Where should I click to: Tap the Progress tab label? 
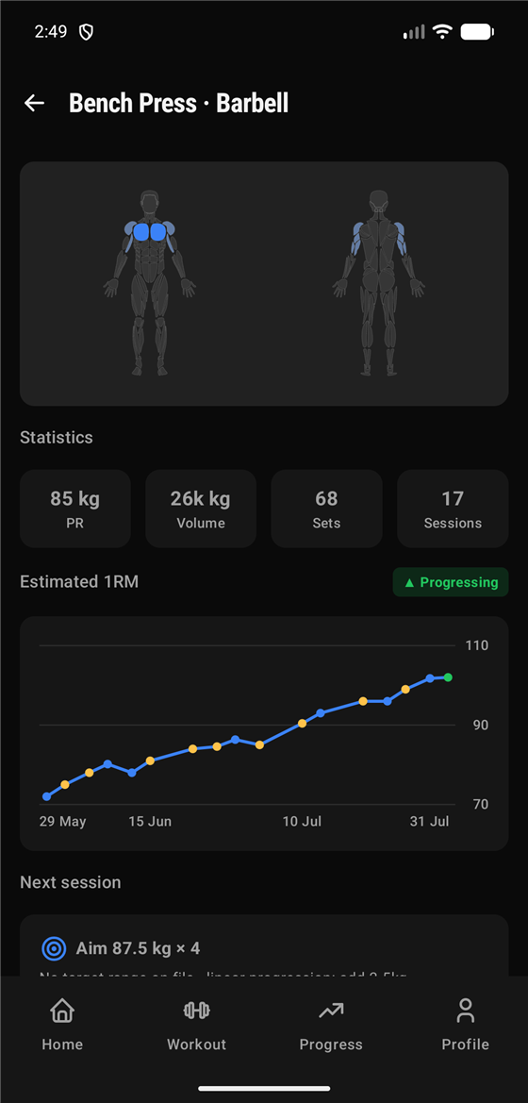click(330, 1045)
